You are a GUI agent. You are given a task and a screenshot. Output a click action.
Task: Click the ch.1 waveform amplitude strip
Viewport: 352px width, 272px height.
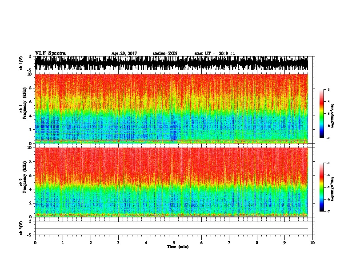point(172,63)
